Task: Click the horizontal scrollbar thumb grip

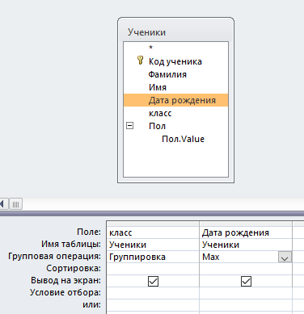Action: click(15, 204)
